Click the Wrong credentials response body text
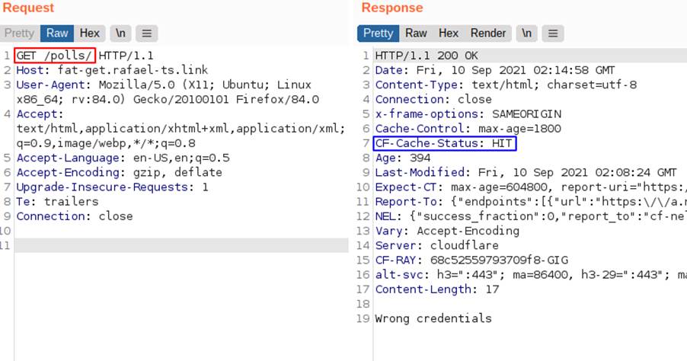This screenshot has width=687, height=361. pos(433,318)
